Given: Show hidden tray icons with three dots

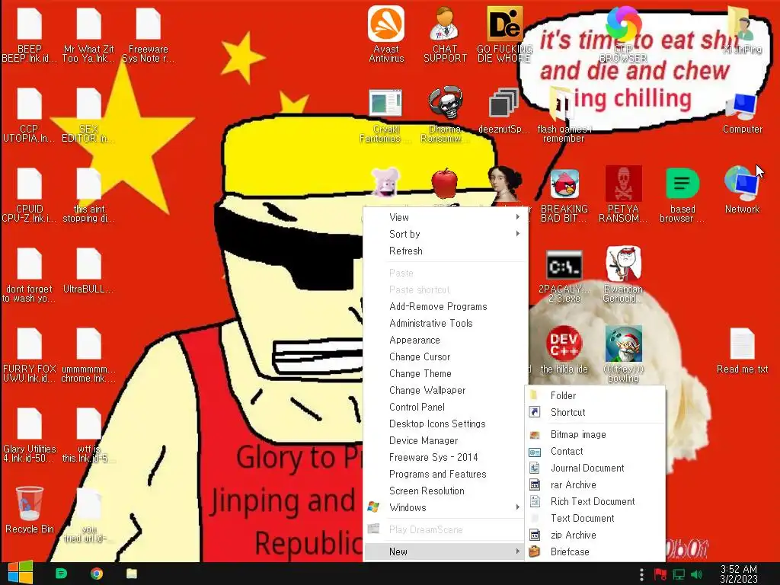Looking at the screenshot, I should tap(641, 574).
